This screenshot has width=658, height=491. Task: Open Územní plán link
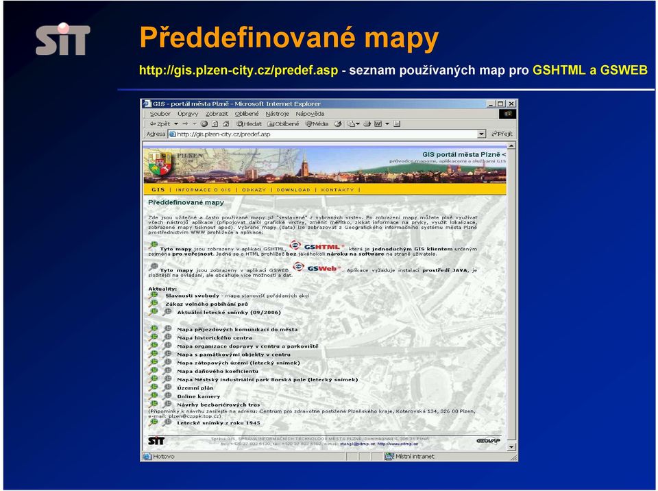pos(195,388)
